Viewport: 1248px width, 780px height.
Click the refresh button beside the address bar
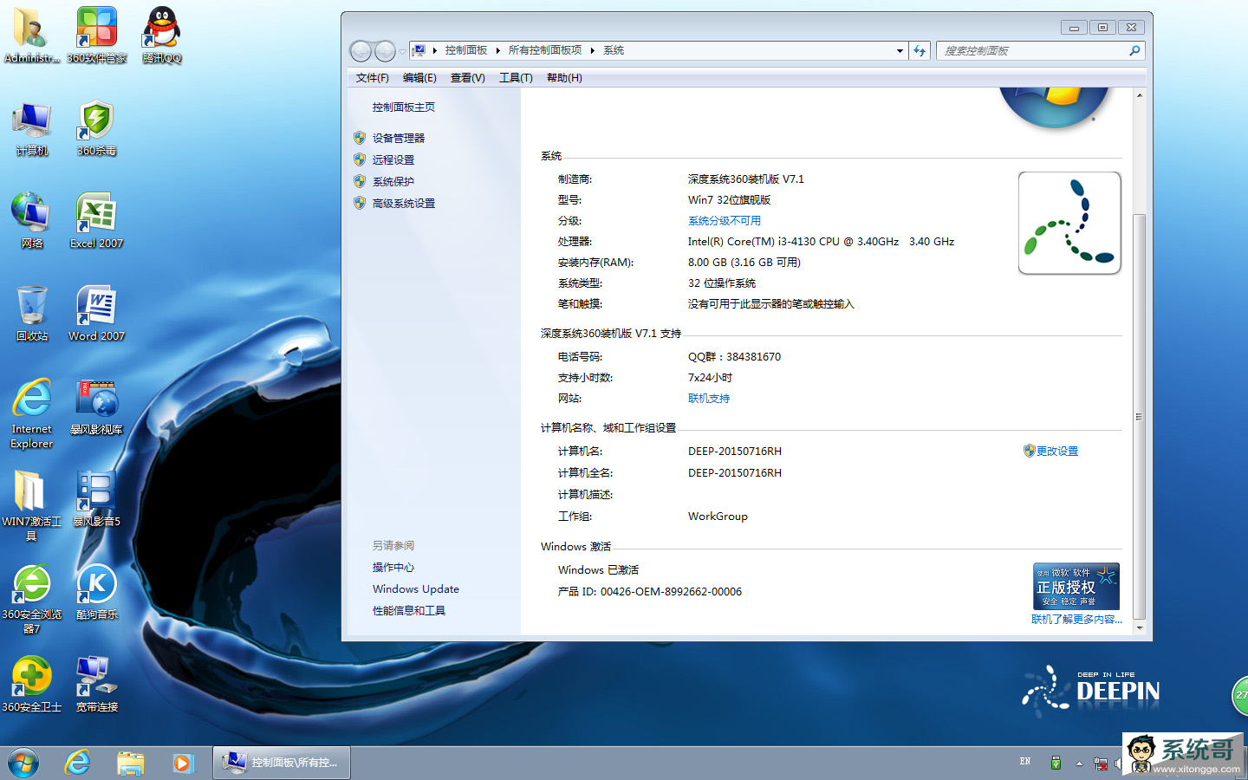(x=920, y=50)
